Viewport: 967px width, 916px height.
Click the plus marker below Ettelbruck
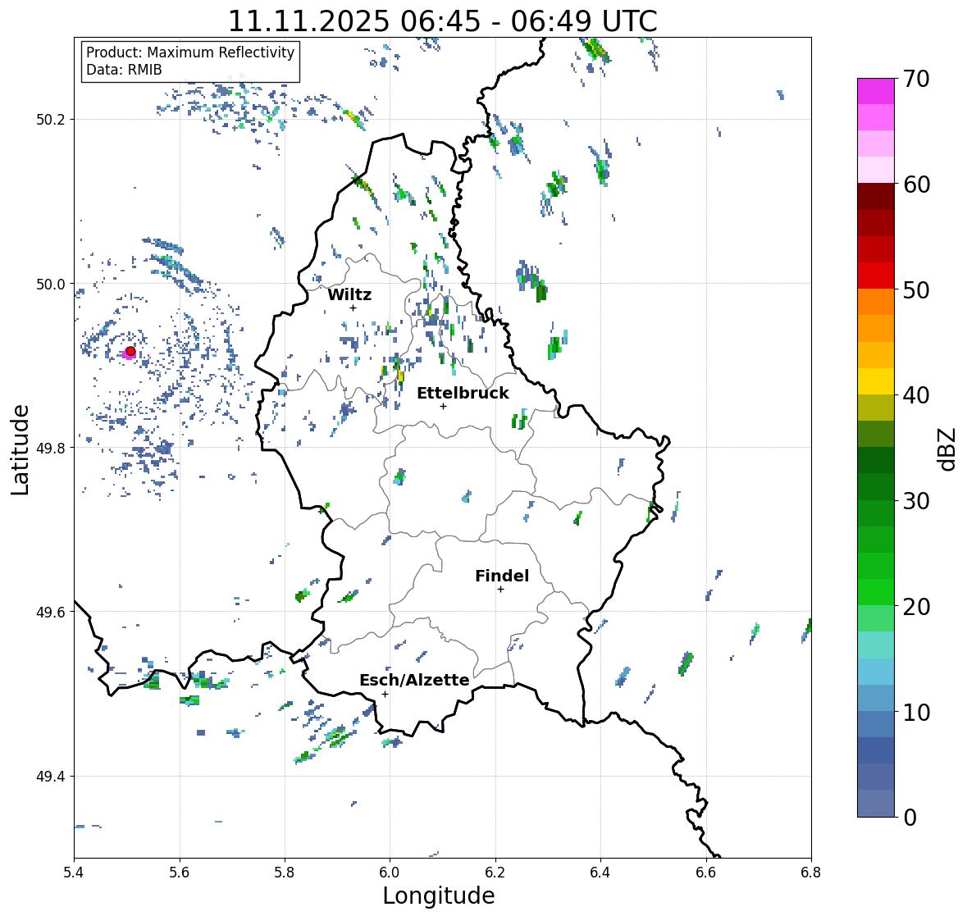click(x=443, y=406)
